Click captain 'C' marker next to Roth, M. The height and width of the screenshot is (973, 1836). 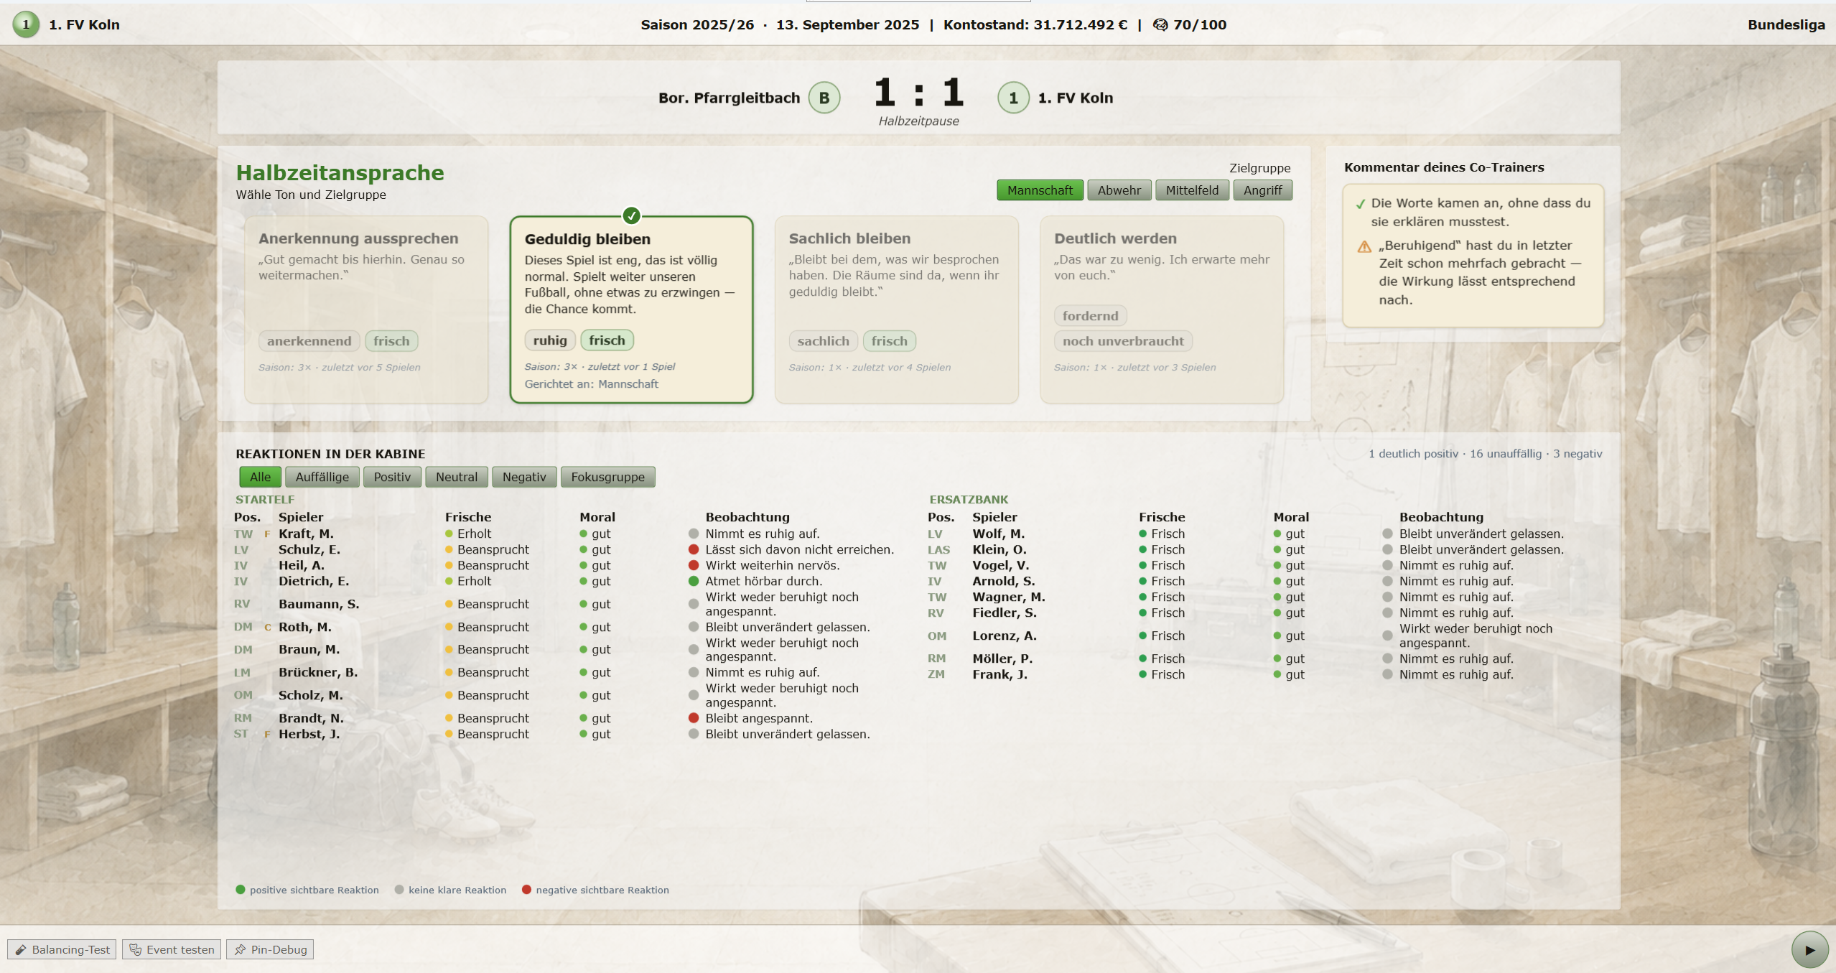coord(268,628)
